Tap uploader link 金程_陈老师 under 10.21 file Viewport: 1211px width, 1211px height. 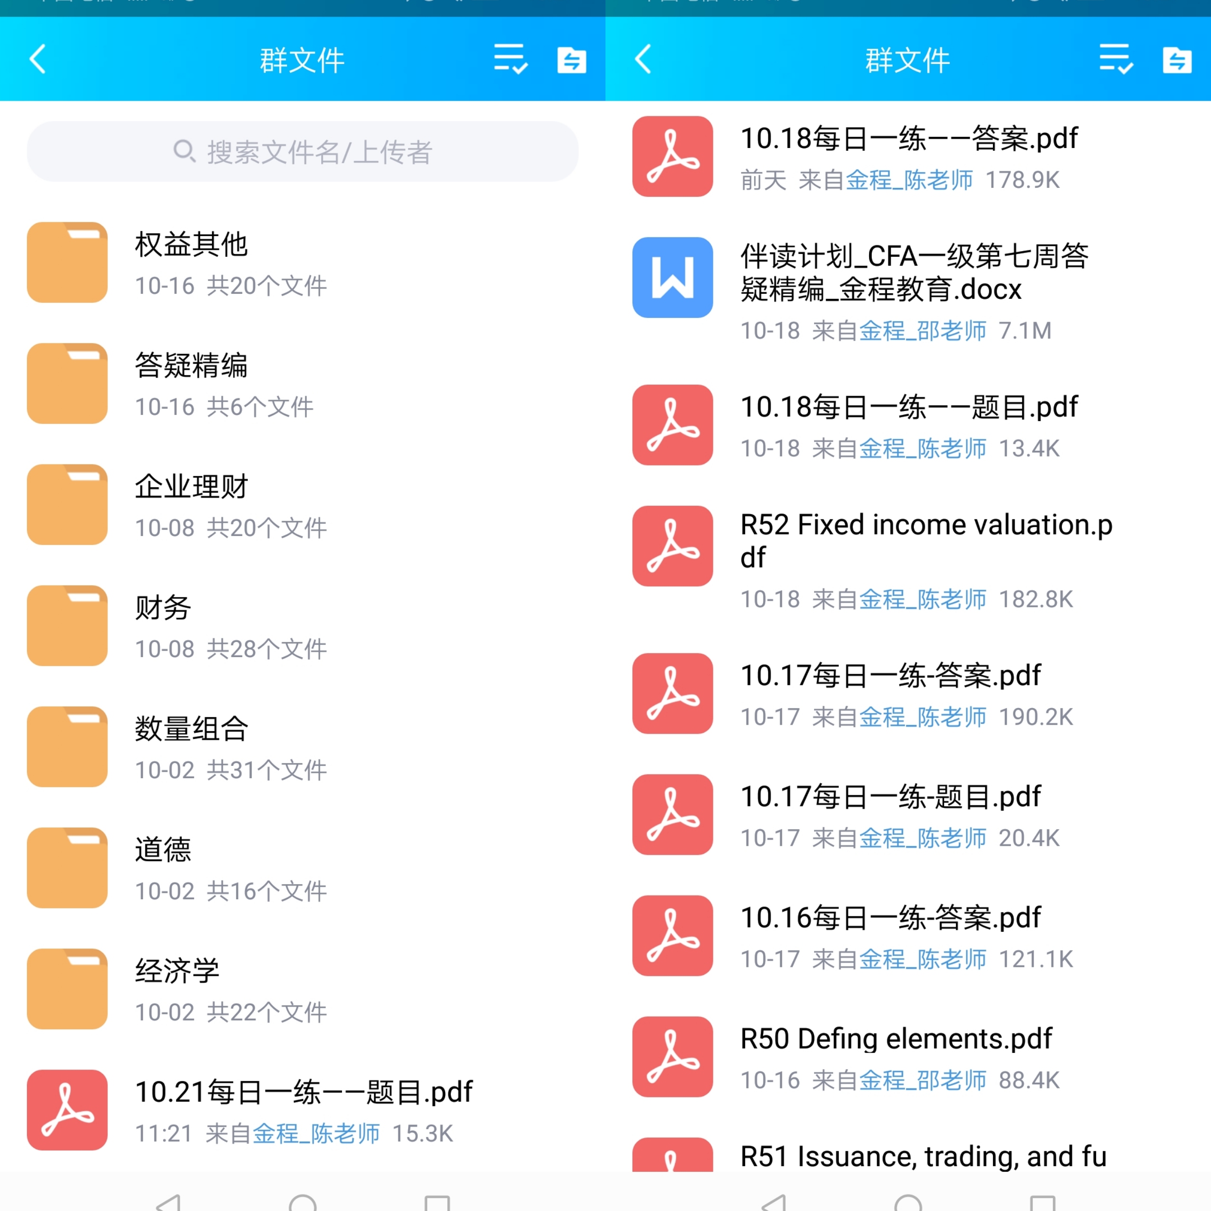(316, 1133)
